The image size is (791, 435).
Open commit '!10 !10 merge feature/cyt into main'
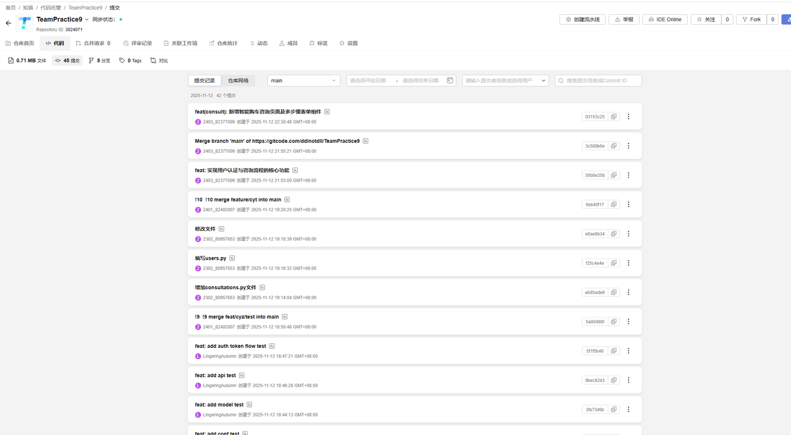click(x=238, y=200)
